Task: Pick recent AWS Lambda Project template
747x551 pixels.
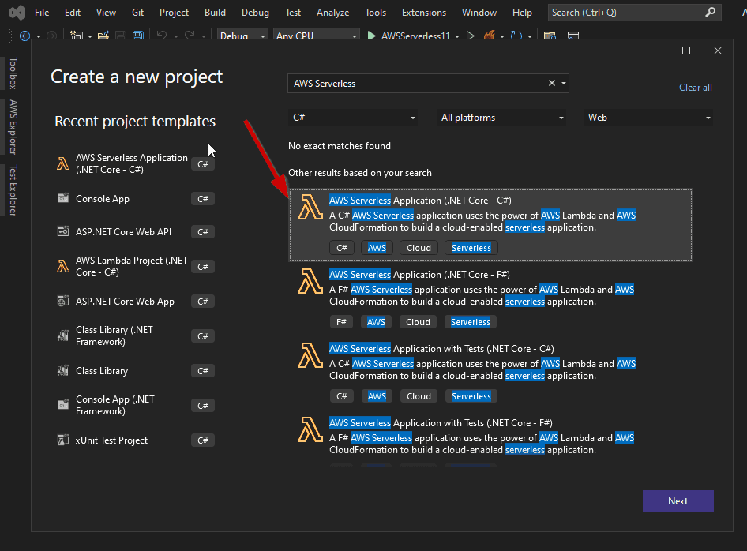Action: click(x=131, y=266)
